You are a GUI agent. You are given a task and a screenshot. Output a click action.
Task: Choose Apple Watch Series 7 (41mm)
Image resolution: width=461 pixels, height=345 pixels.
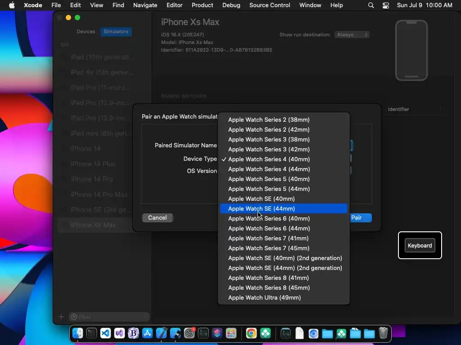click(284, 238)
